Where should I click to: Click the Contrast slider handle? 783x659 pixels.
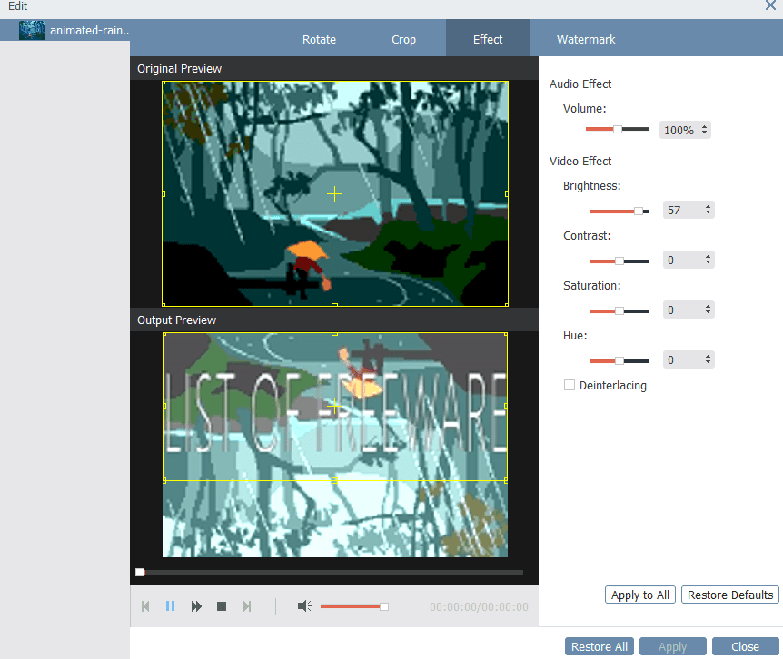click(x=619, y=261)
